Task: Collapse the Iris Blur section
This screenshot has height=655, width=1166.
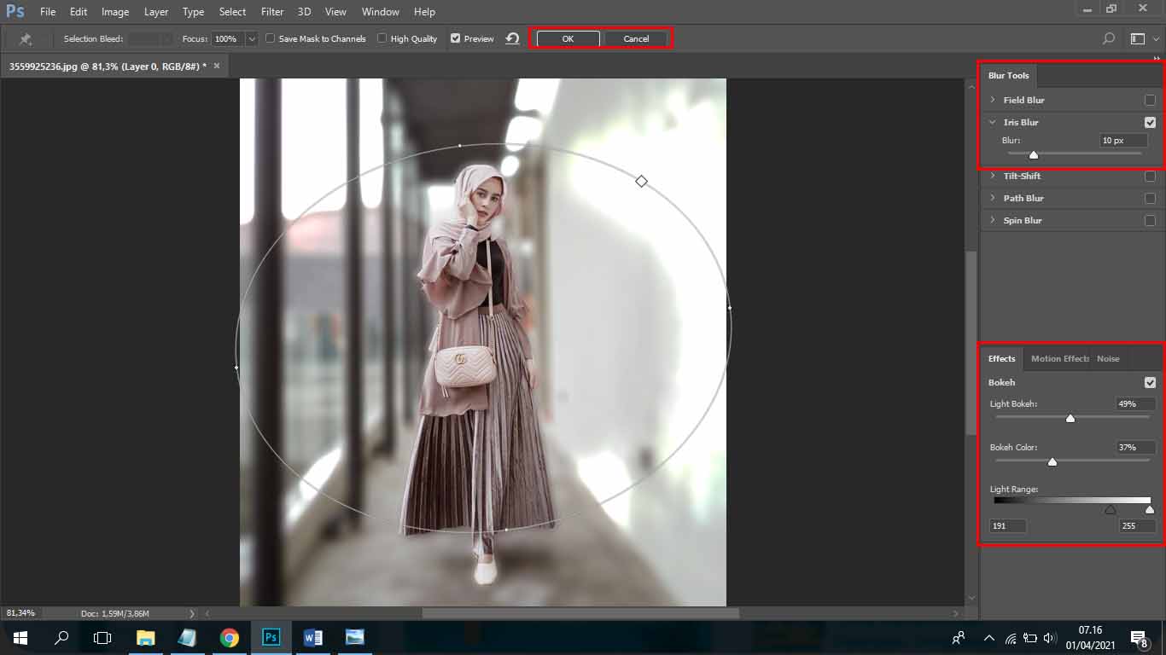Action: (x=993, y=122)
